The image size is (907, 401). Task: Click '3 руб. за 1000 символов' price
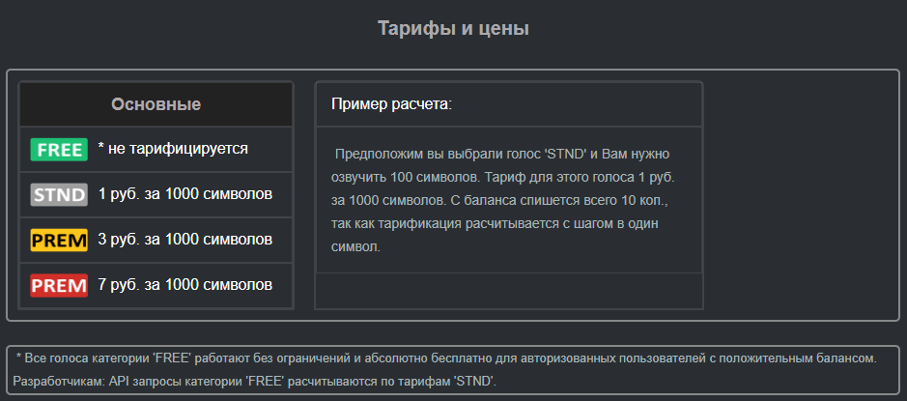click(x=184, y=239)
